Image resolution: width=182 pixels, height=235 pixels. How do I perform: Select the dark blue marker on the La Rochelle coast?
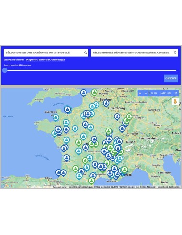pos(64,149)
